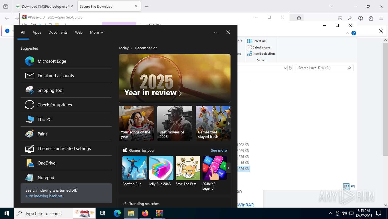388x219 pixels.
Task: Open Best movies of 2025 card
Action: click(175, 123)
